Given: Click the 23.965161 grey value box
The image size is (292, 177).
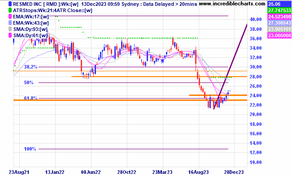Looking at the screenshot, I should [x=279, y=29].
